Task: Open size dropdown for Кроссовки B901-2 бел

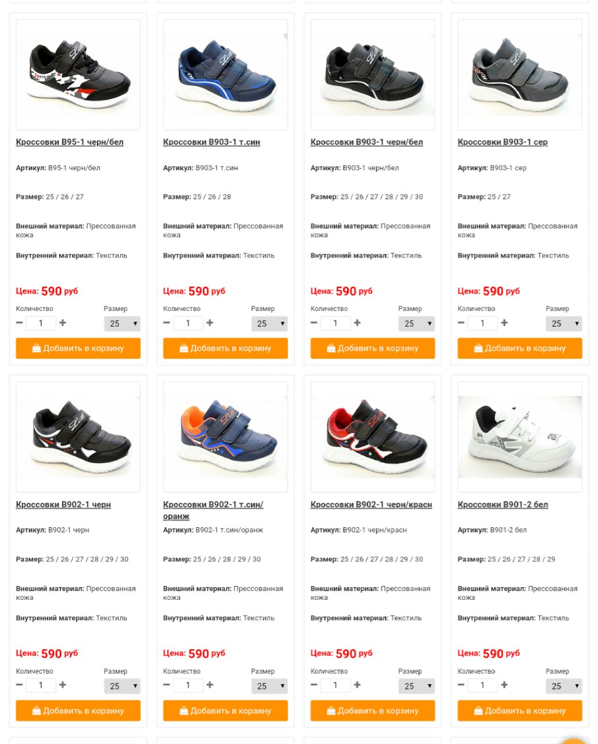Action: point(564,686)
